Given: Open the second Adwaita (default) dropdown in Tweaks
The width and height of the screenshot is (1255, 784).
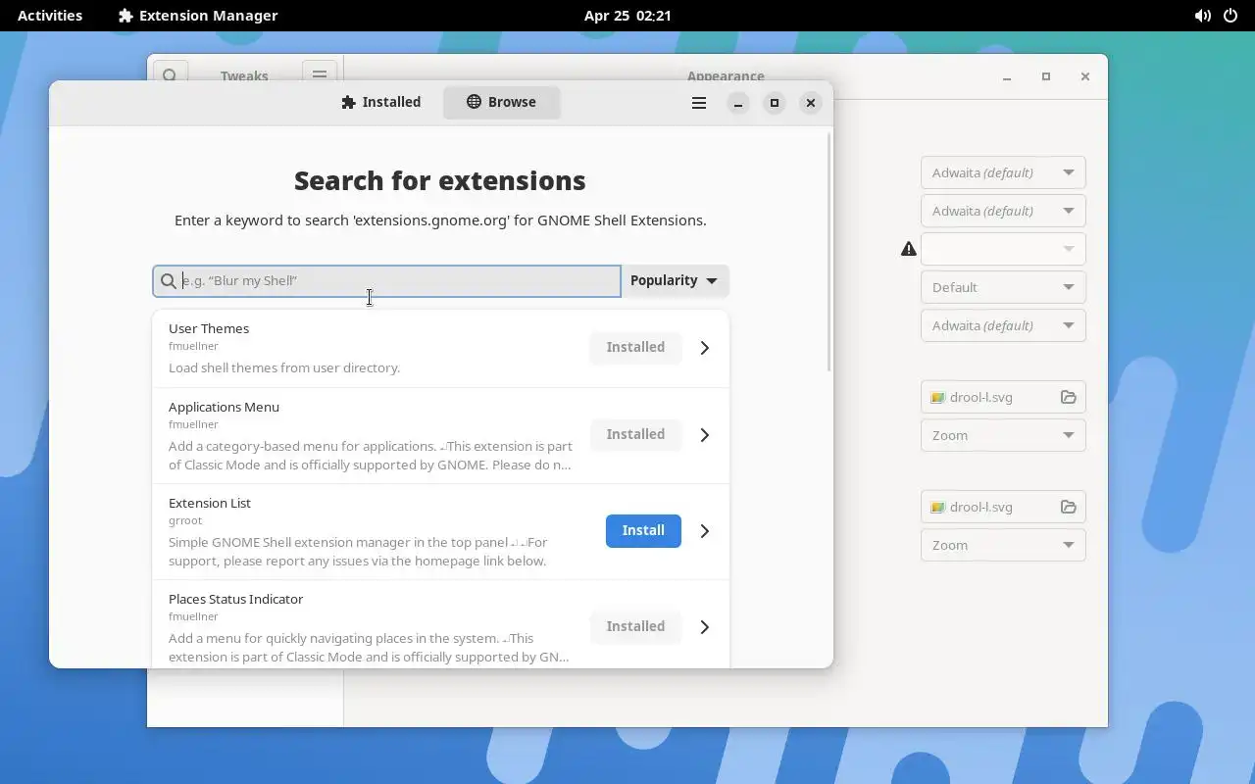Looking at the screenshot, I should 1003,211.
